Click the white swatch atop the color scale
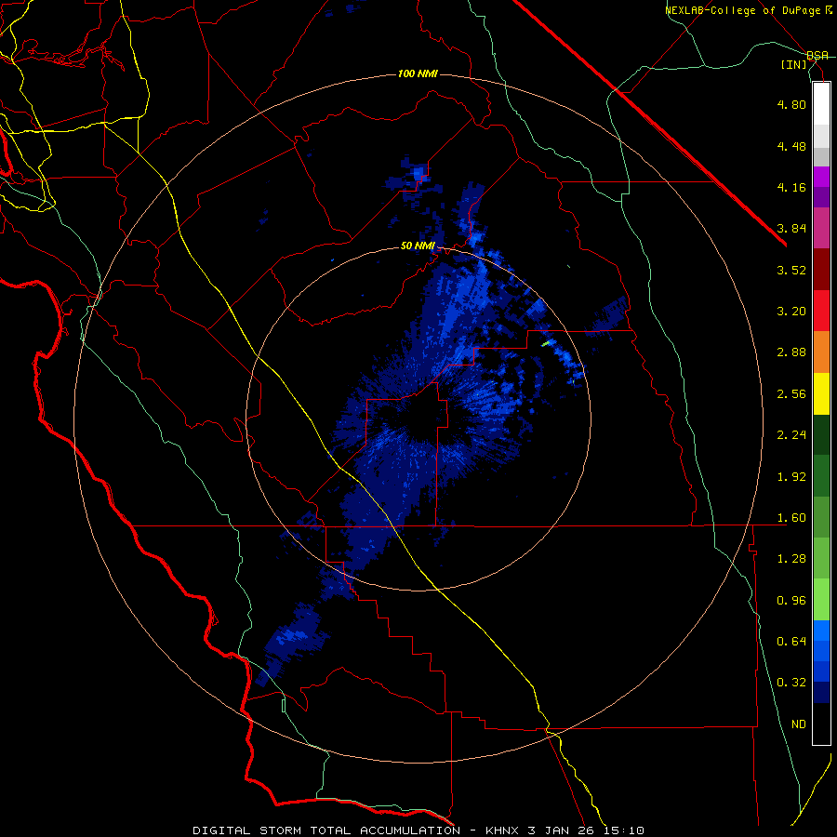This screenshot has height=837, width=837. [x=821, y=104]
